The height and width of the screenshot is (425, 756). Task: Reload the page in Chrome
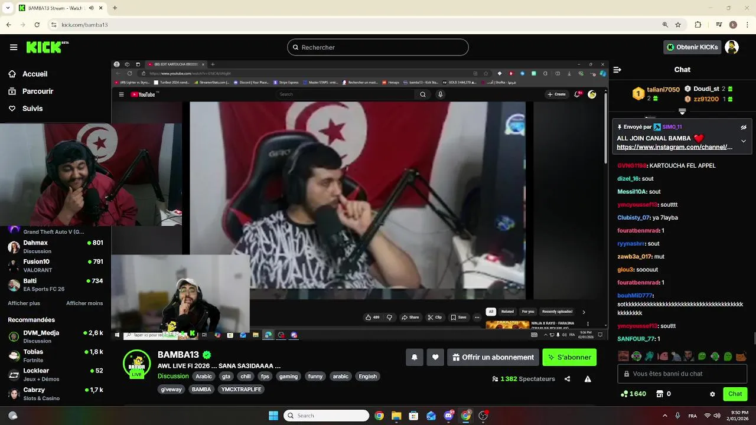[37, 25]
